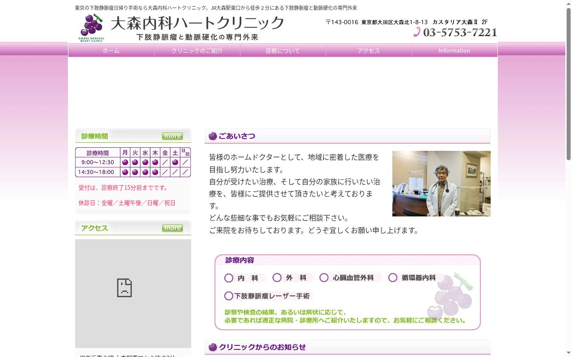Click the 大森内科ハートクリニック header title

[198, 23]
